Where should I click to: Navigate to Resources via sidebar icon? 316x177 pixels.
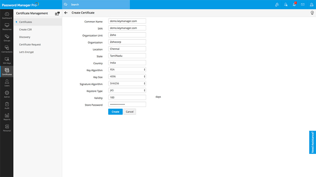[7, 26]
